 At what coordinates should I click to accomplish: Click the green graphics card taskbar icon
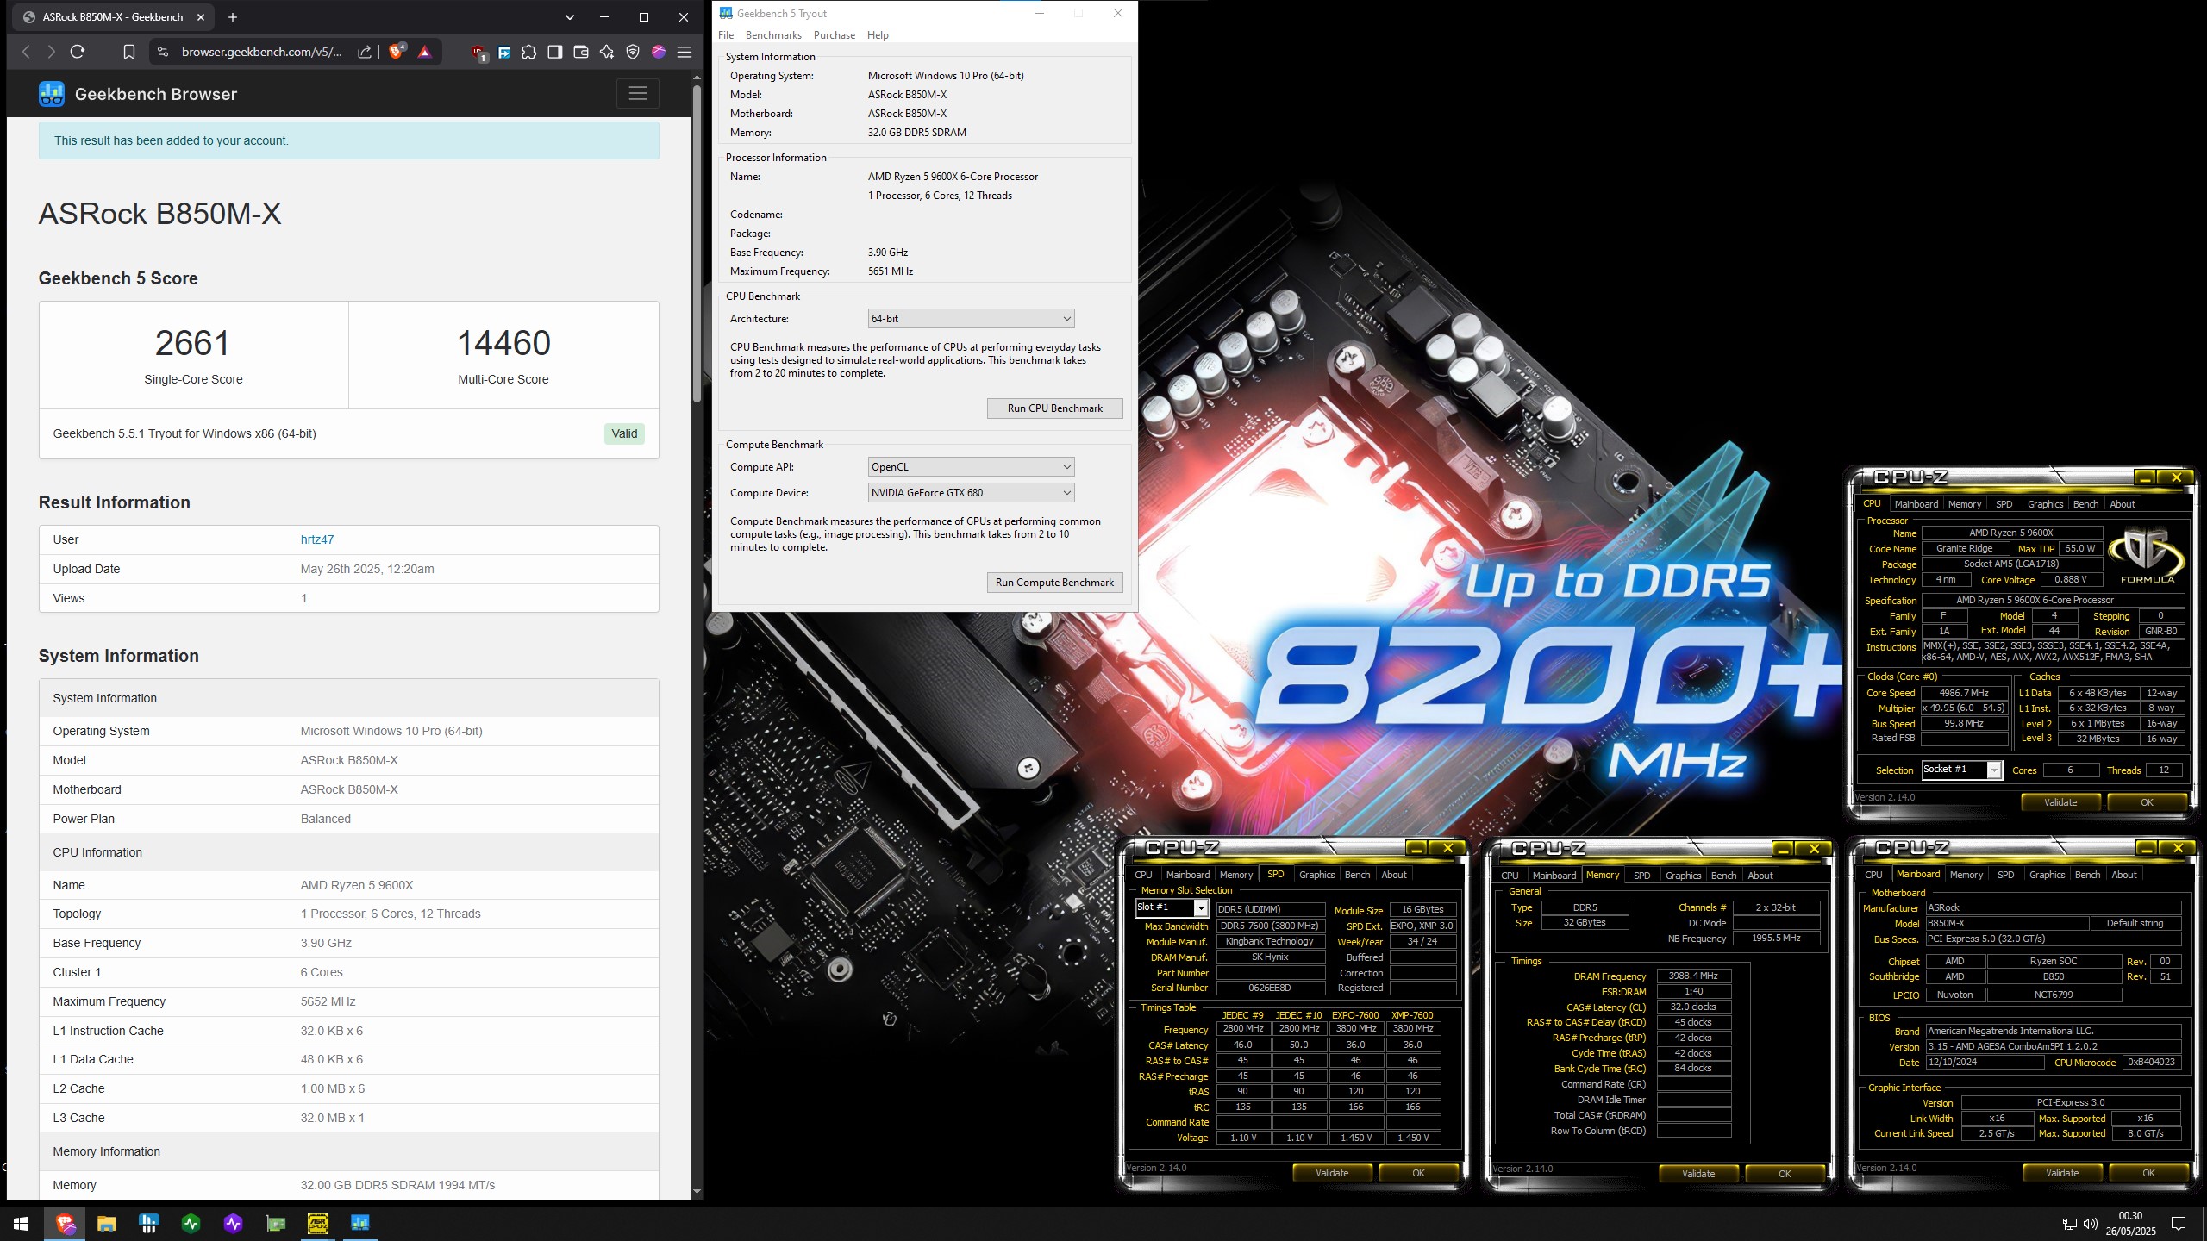pos(275,1223)
